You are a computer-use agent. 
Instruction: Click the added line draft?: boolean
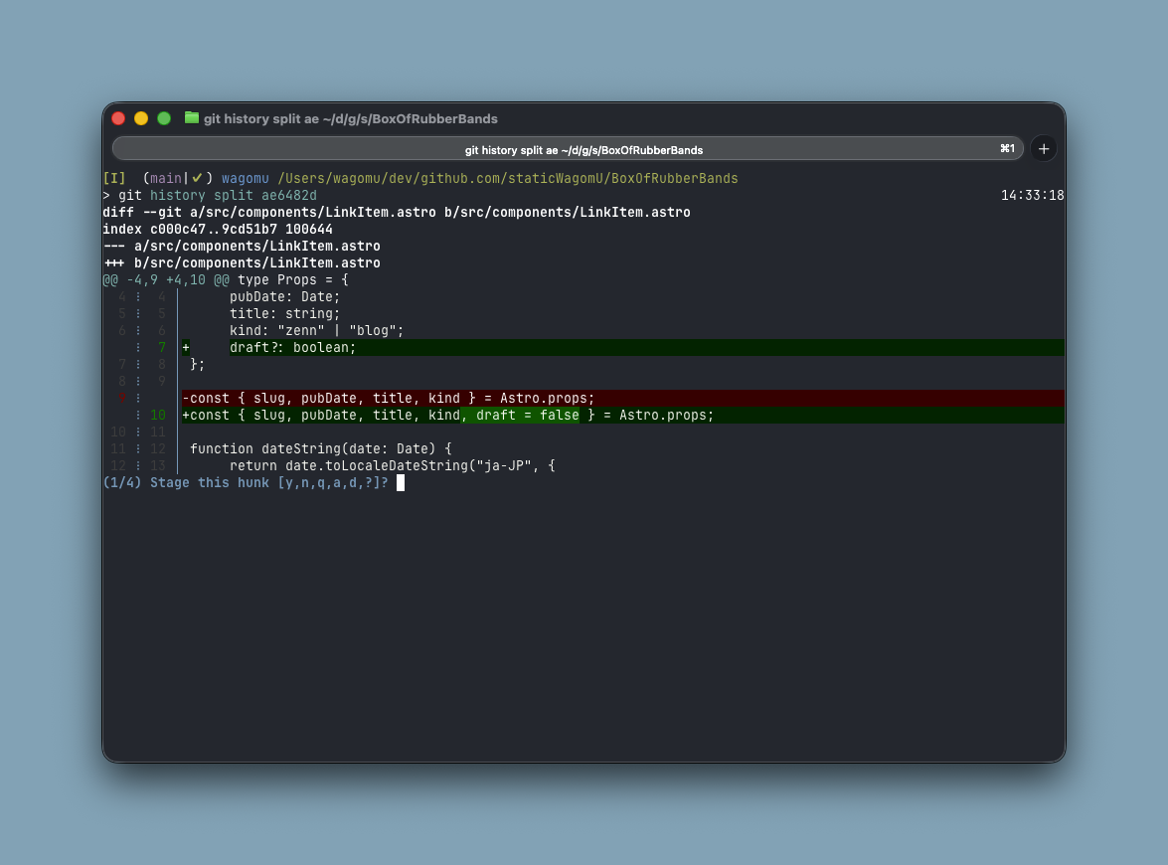pos(292,347)
